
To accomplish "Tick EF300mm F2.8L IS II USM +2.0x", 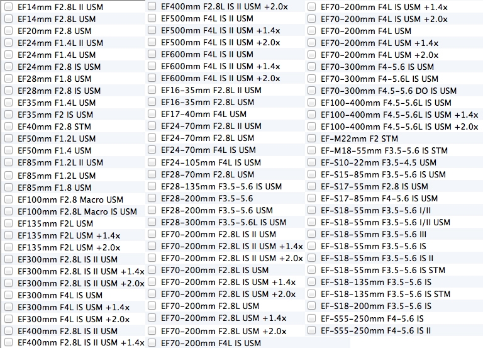I will (x=9, y=283).
